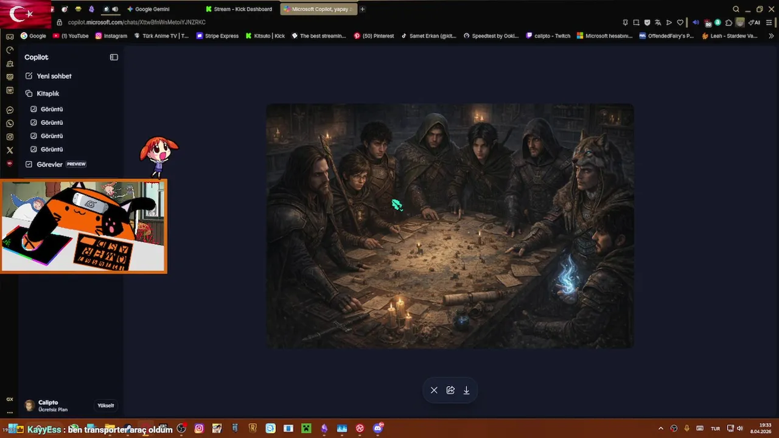Open a new browser tab
Image resolution: width=779 pixels, height=438 pixels.
(363, 9)
